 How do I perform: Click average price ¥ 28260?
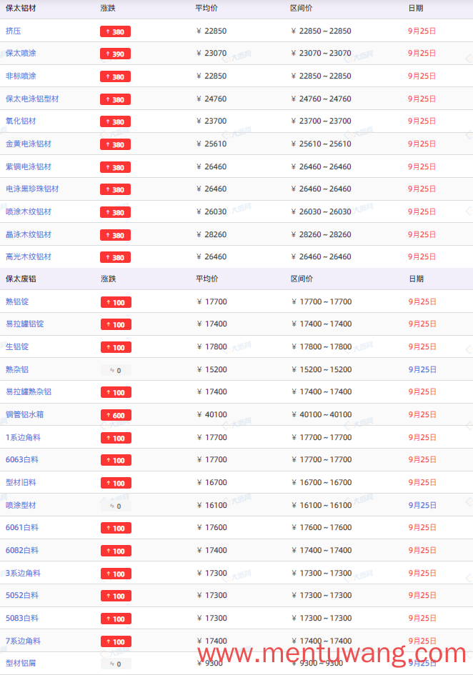[x=211, y=234]
